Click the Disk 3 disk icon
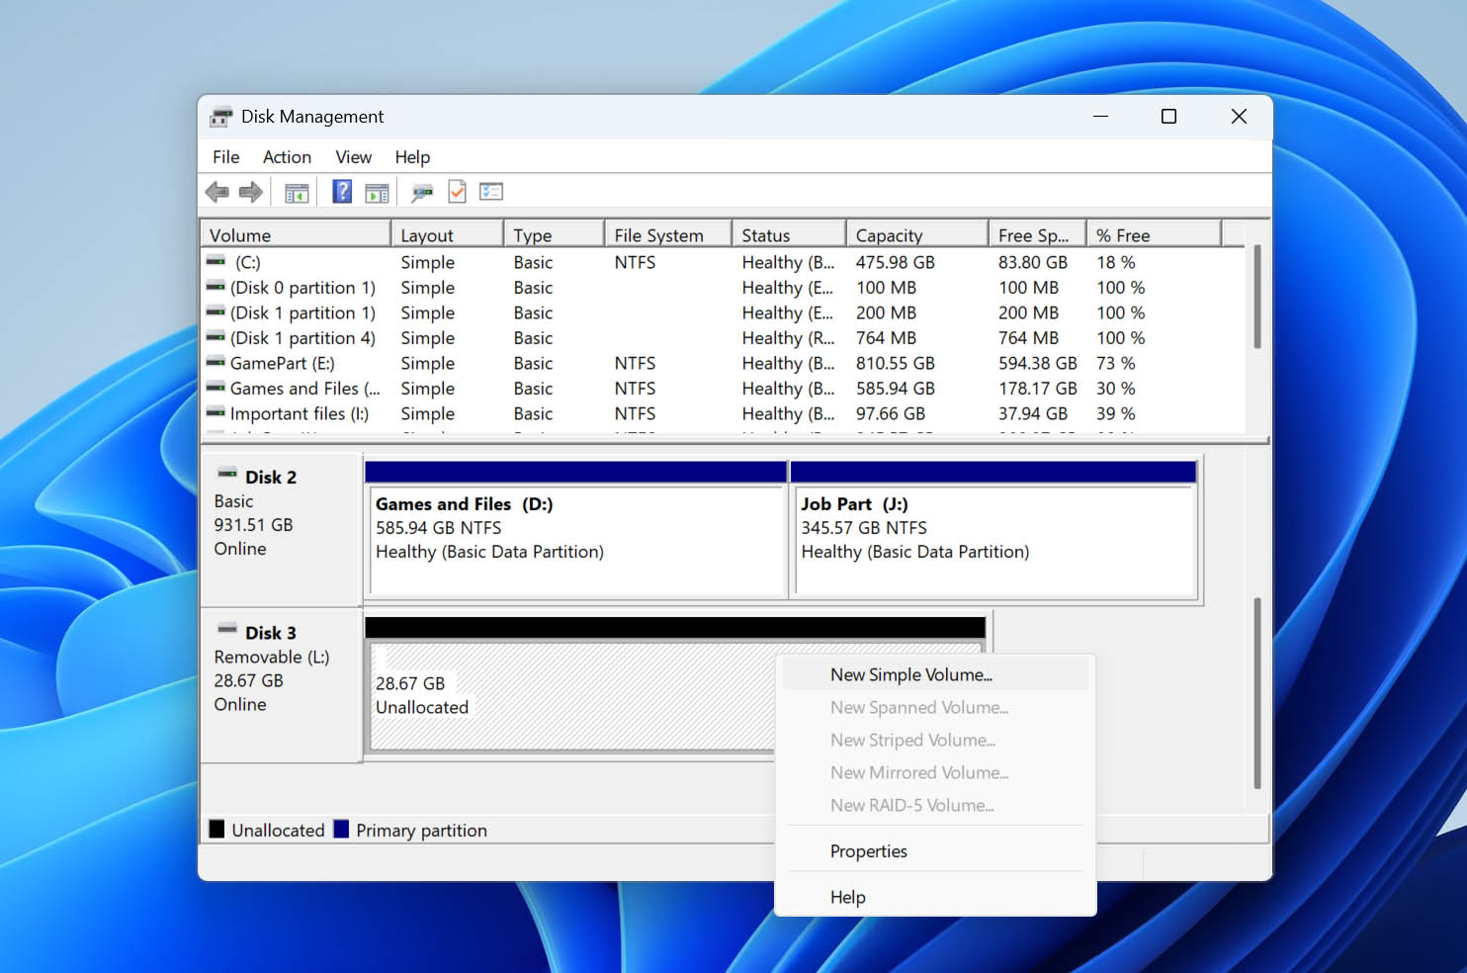This screenshot has width=1467, height=973. point(227,629)
